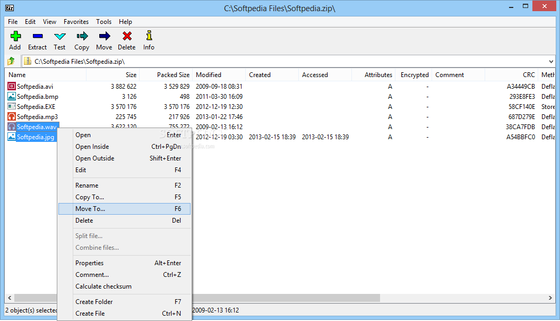The image size is (560, 321).
Task: Choose Create File in the context menu
Action: point(124,314)
